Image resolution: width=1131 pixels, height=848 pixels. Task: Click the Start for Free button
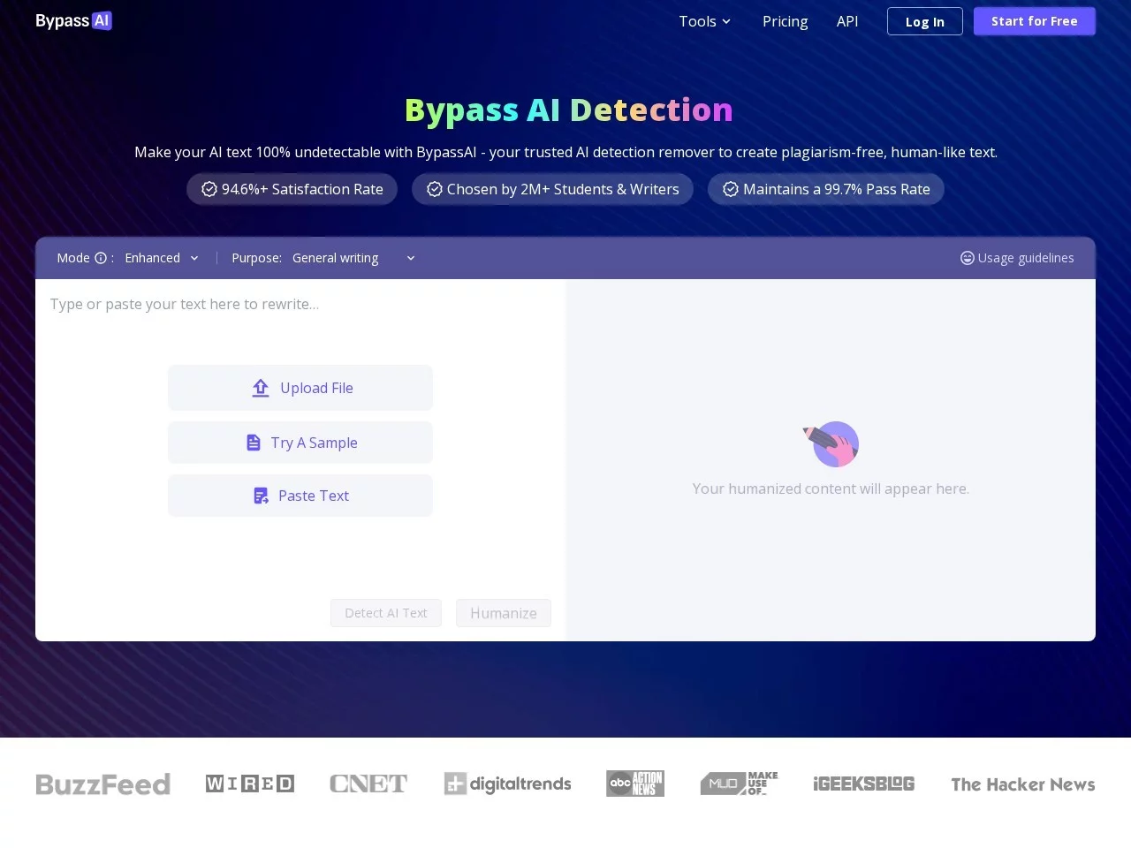1034,20
